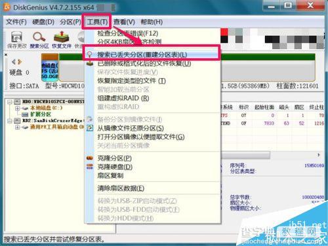Go to previous disk with left arrow
Image resolution: width=328 pixels, height=246 pixels.
pyautogui.click(x=14, y=62)
